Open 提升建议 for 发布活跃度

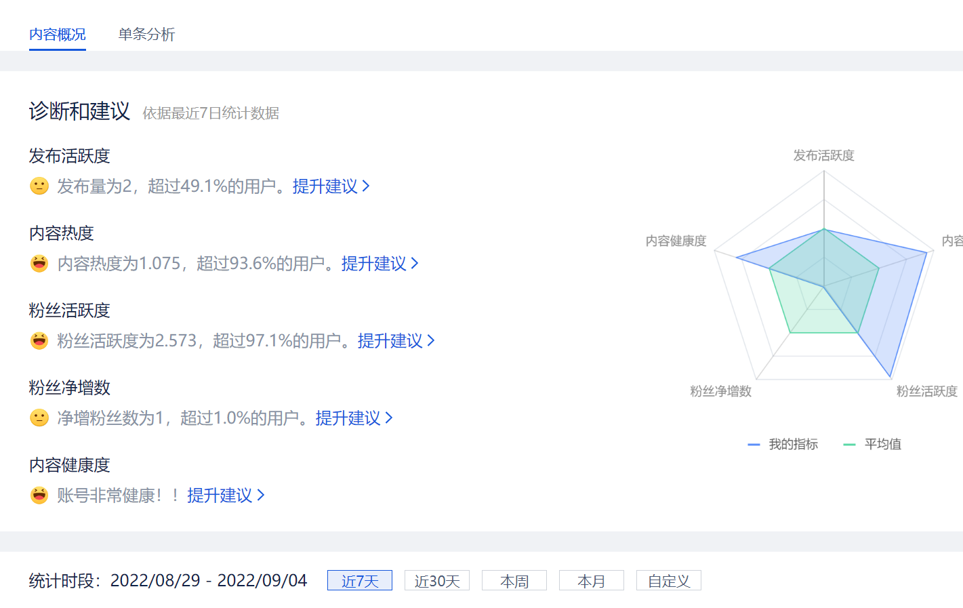coord(325,186)
